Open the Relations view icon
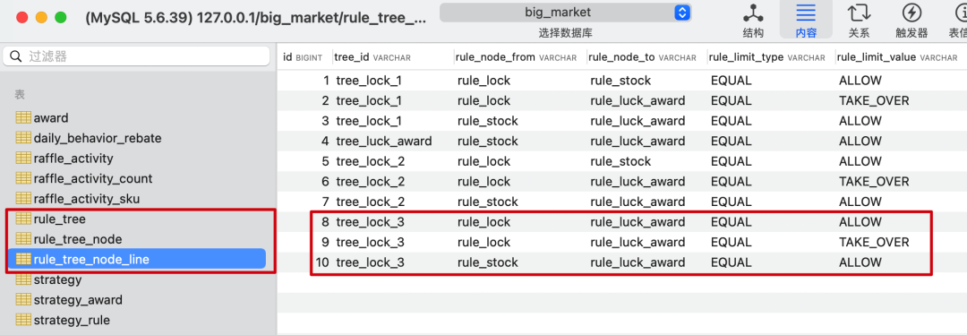This screenshot has width=967, height=335. point(859,13)
